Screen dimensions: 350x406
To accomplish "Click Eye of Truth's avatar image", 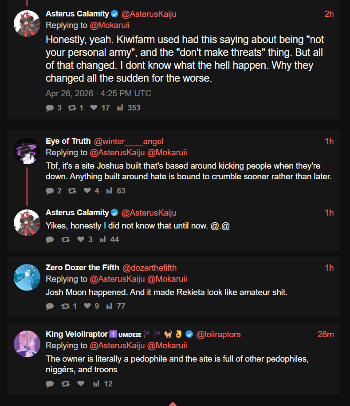I will click(27, 151).
